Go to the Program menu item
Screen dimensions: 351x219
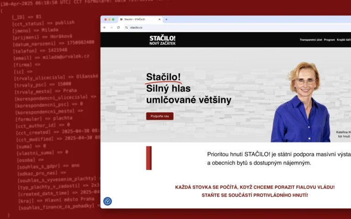click(330, 40)
